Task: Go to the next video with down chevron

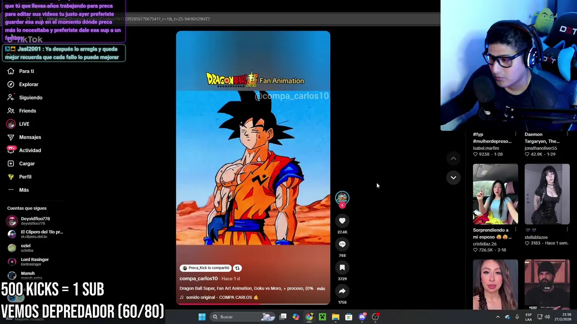Action: click(453, 178)
